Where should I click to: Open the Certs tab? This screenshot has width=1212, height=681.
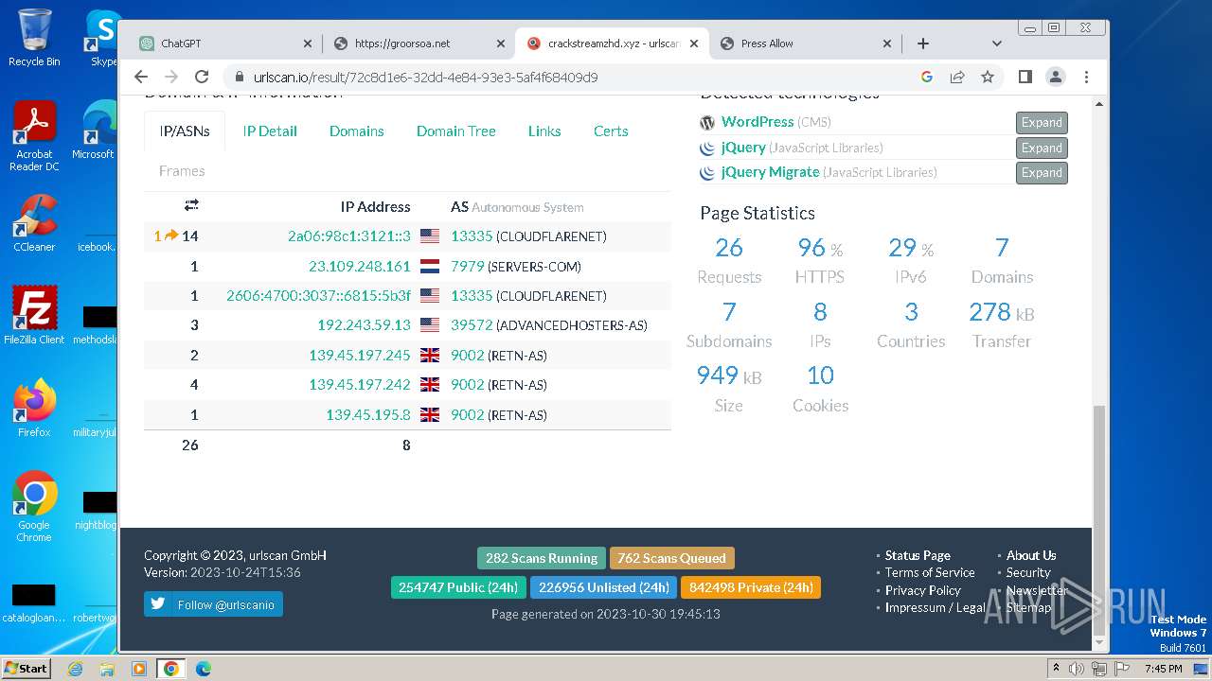tap(611, 131)
